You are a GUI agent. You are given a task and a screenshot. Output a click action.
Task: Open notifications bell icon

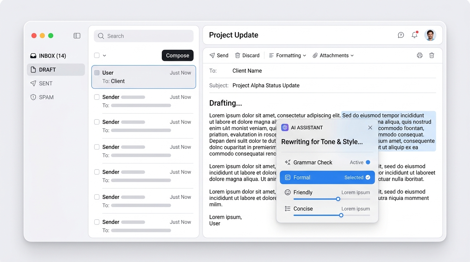click(415, 35)
